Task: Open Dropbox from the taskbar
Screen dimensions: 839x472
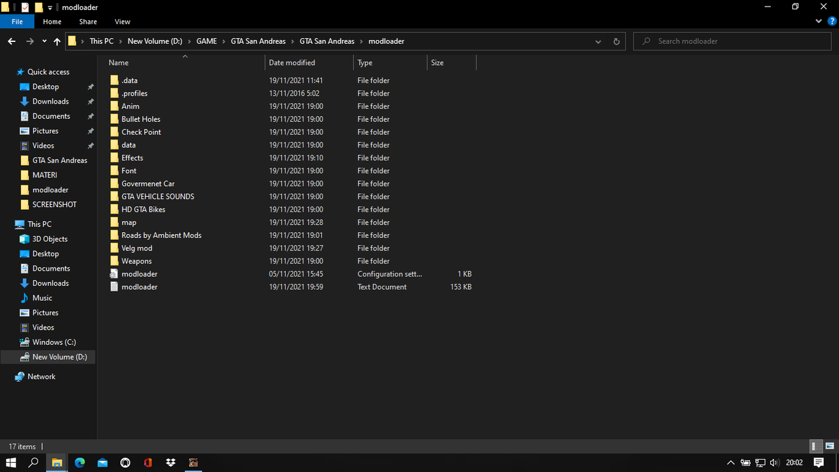Action: click(x=170, y=462)
